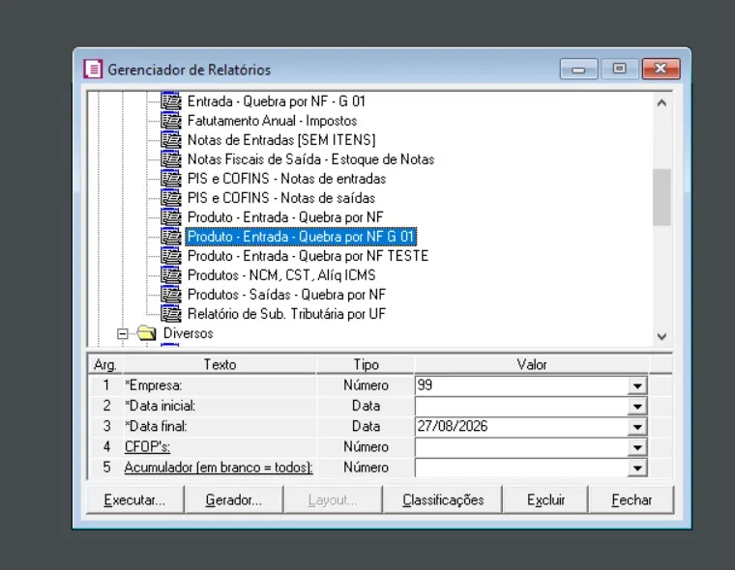Select Entrada - Quebra por NF - G 01 report
Viewport: 735px width, 570px height.
pyautogui.click(x=276, y=101)
